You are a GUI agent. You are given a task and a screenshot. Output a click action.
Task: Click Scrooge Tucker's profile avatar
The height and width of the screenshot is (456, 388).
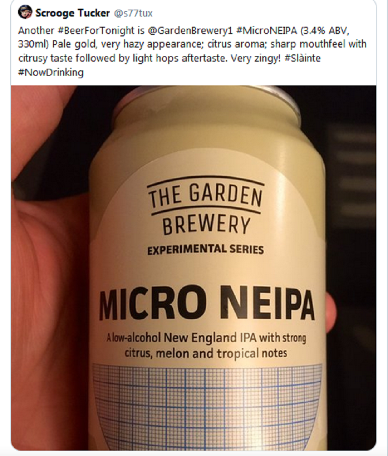click(x=25, y=13)
